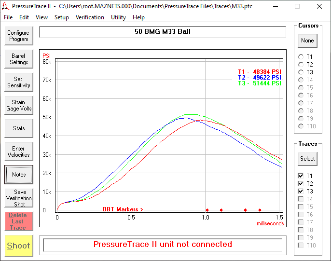Image resolution: width=331 pixels, height=261 pixels.
Task: Open the Verification menu
Action: (x=90, y=17)
